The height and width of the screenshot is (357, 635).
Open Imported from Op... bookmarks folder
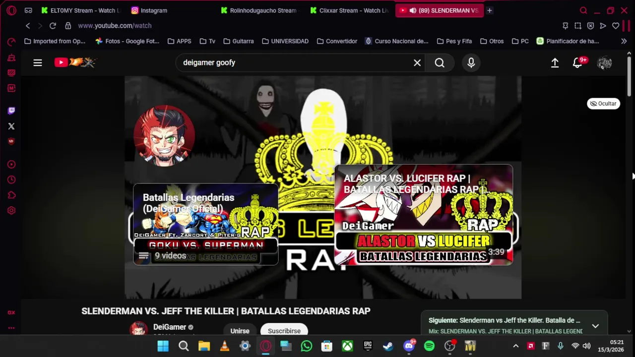[55, 41]
